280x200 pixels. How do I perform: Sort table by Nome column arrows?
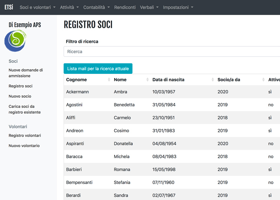[147, 80]
